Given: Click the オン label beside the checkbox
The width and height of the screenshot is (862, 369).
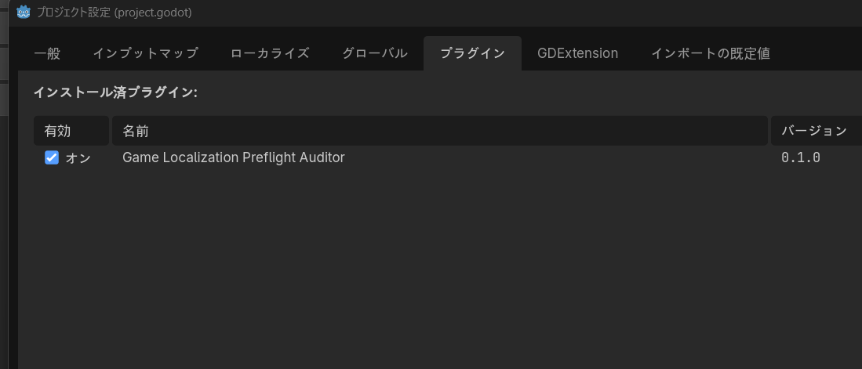Looking at the screenshot, I should click(x=78, y=158).
